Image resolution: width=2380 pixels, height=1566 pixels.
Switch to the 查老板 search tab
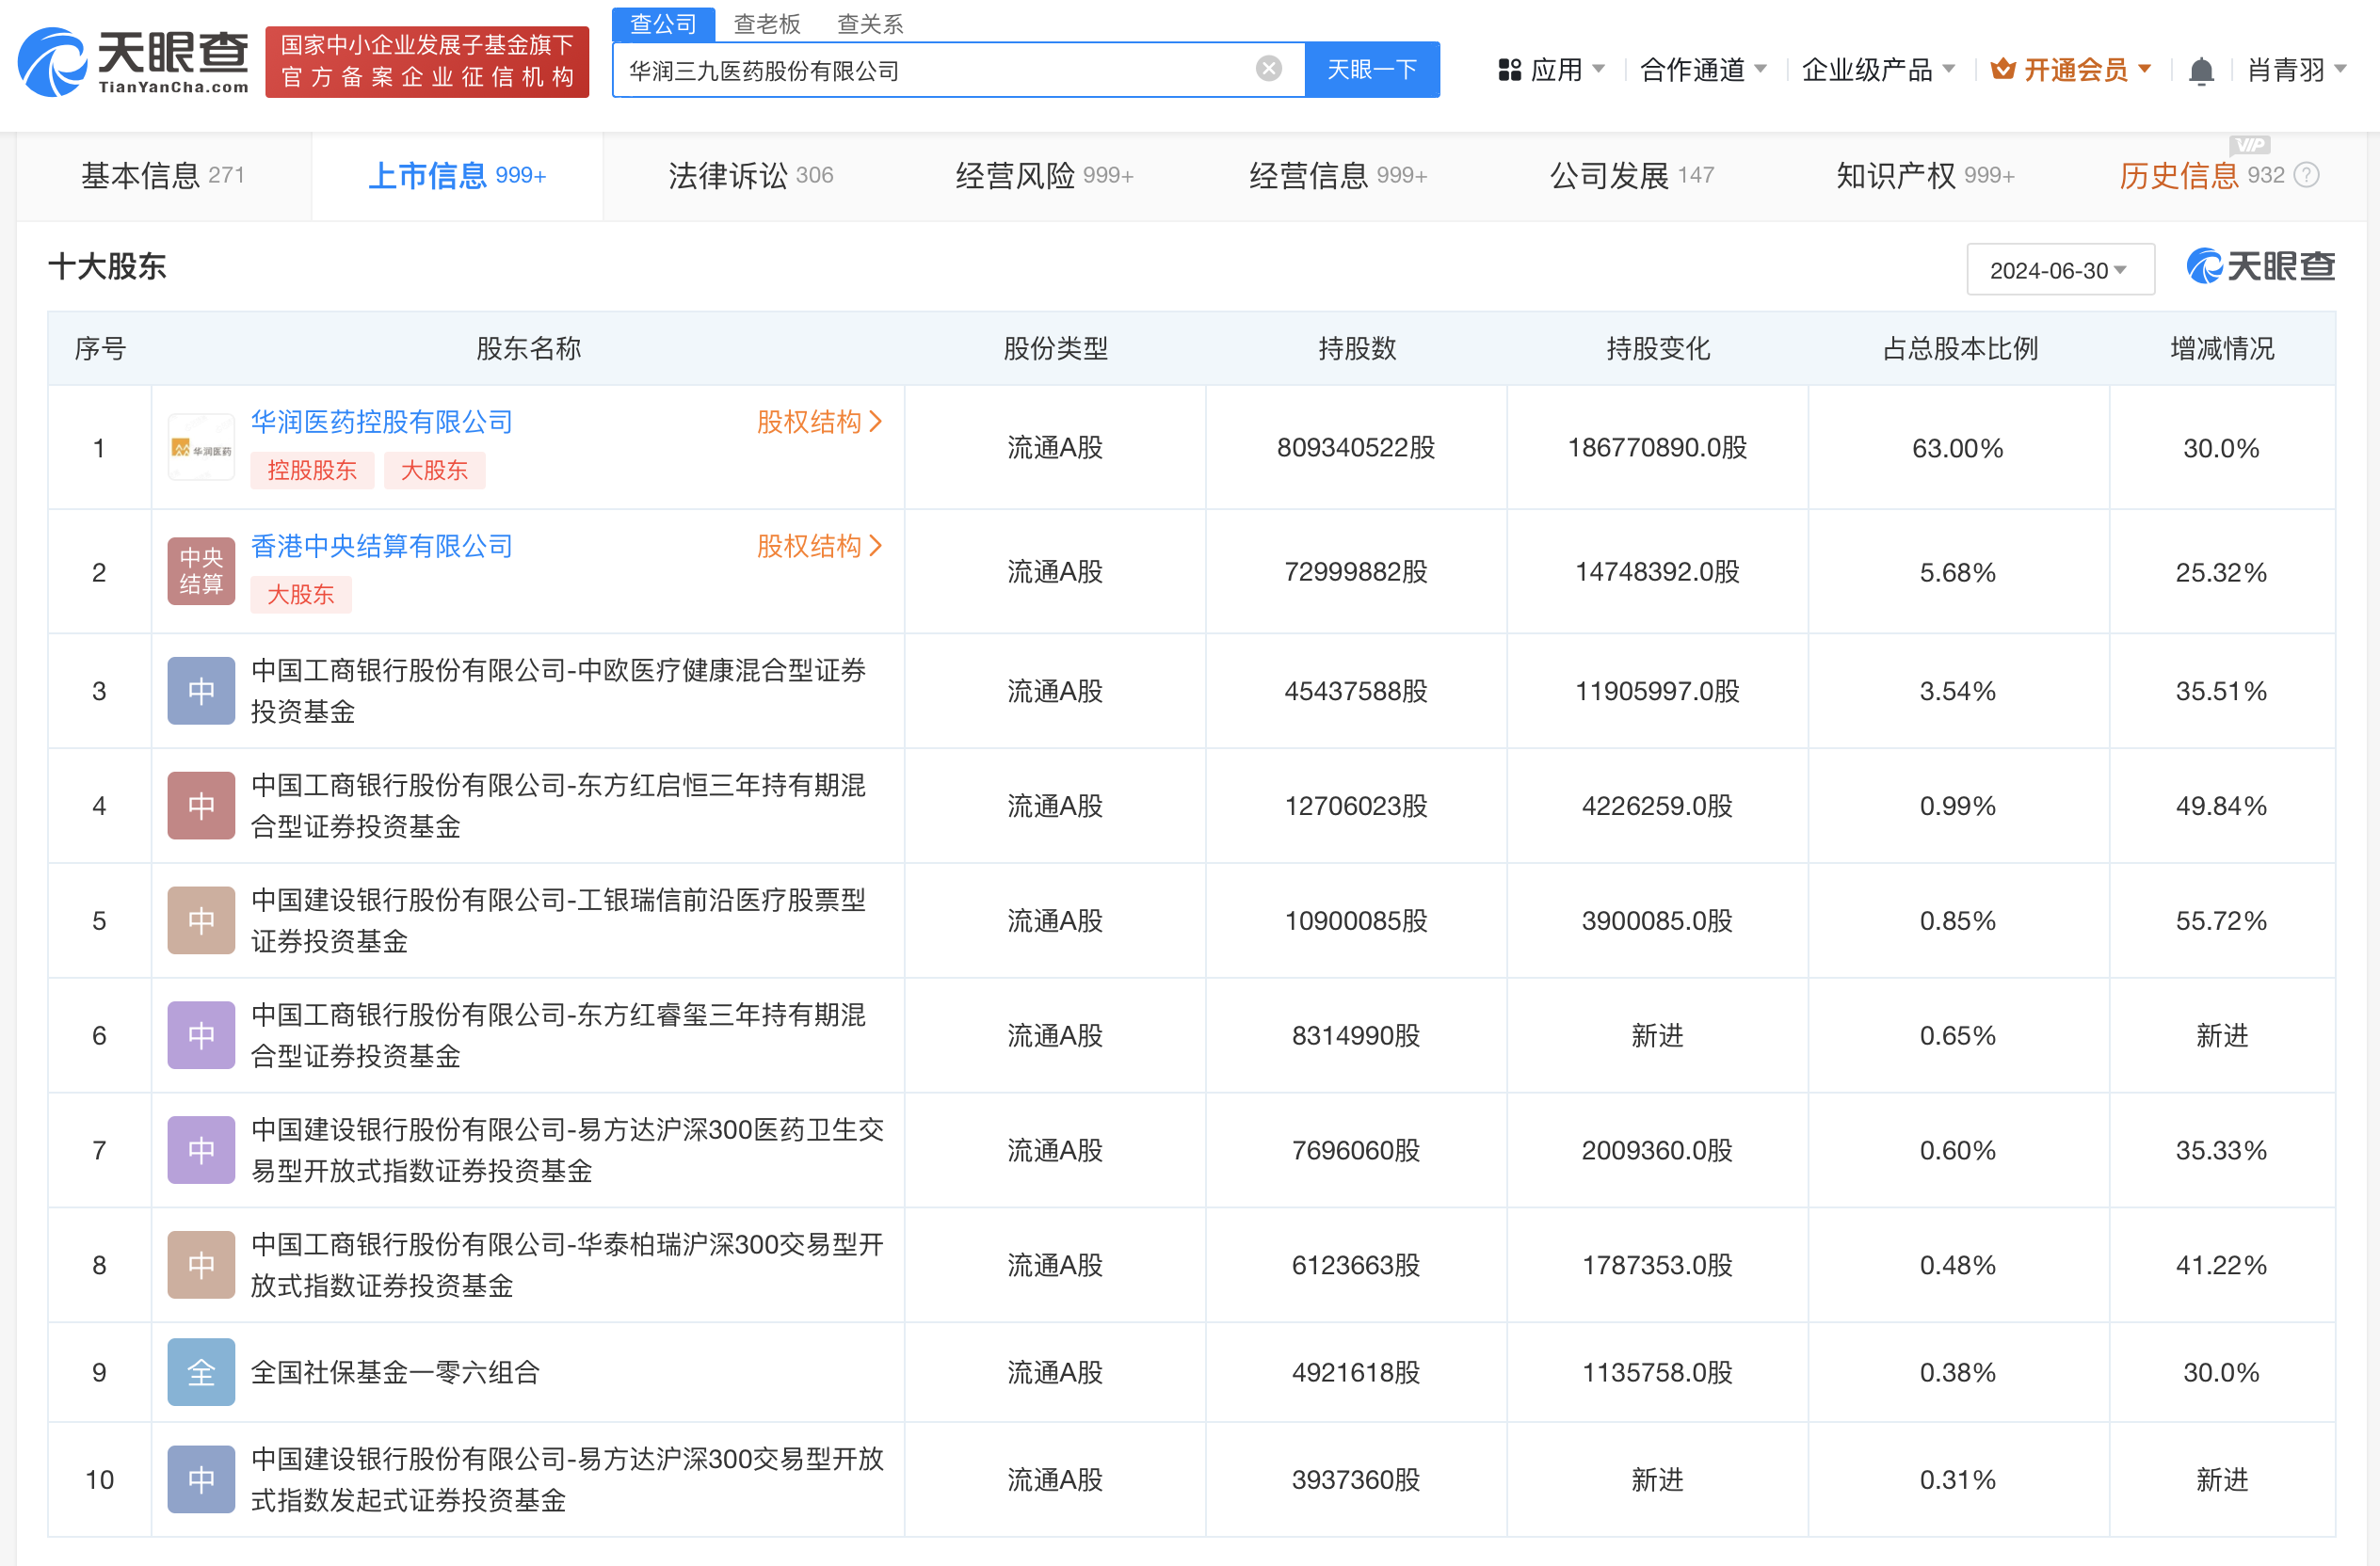click(767, 24)
